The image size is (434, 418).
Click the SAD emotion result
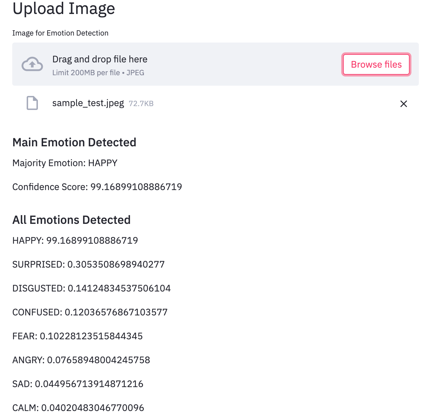click(x=77, y=384)
